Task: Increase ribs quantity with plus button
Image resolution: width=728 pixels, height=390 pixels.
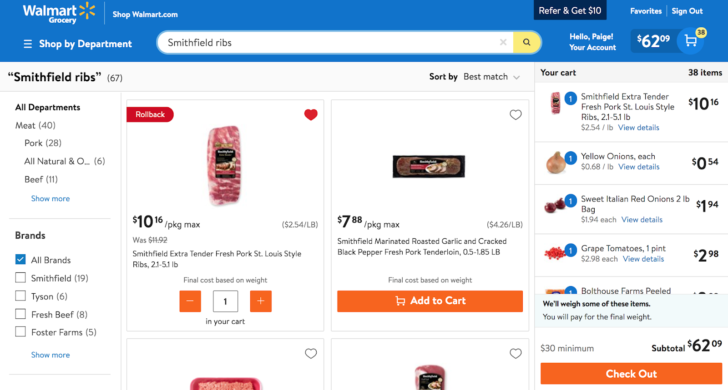Action: [x=261, y=301]
